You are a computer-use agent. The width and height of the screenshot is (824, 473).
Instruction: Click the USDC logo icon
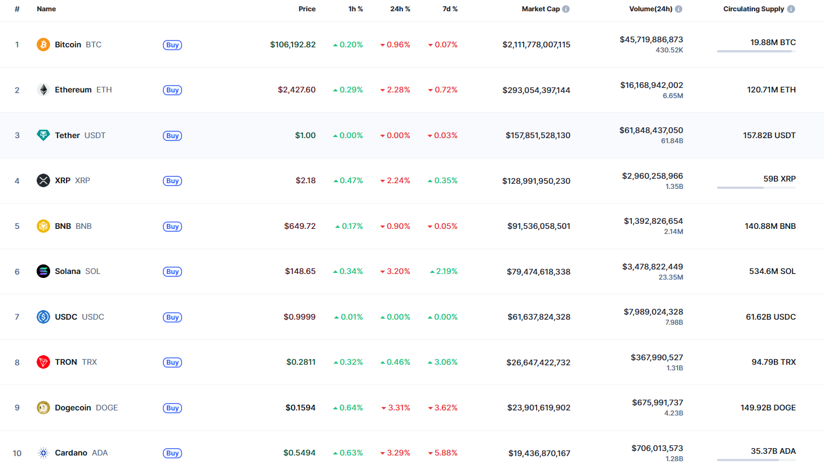[x=43, y=317]
